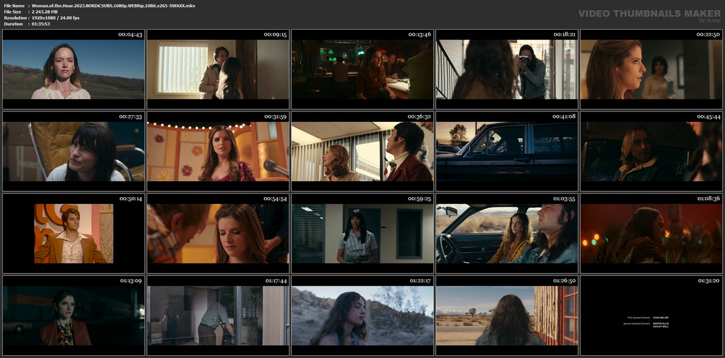Click the duration value 01:35:53

41,24
